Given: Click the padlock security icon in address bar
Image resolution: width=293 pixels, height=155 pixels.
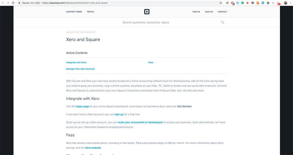Looking at the screenshot, I should 19,3.
